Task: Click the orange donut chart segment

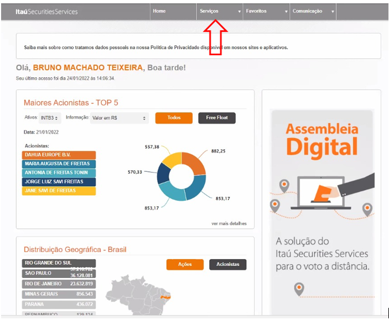Action: [195, 163]
